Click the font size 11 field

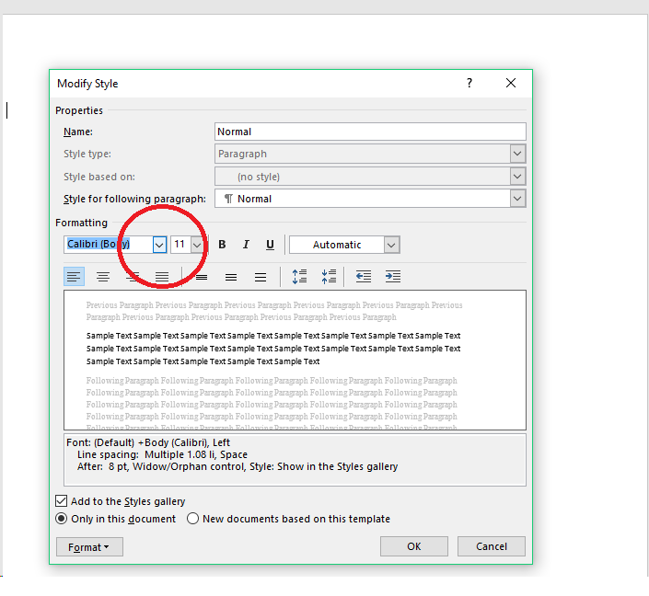(181, 245)
